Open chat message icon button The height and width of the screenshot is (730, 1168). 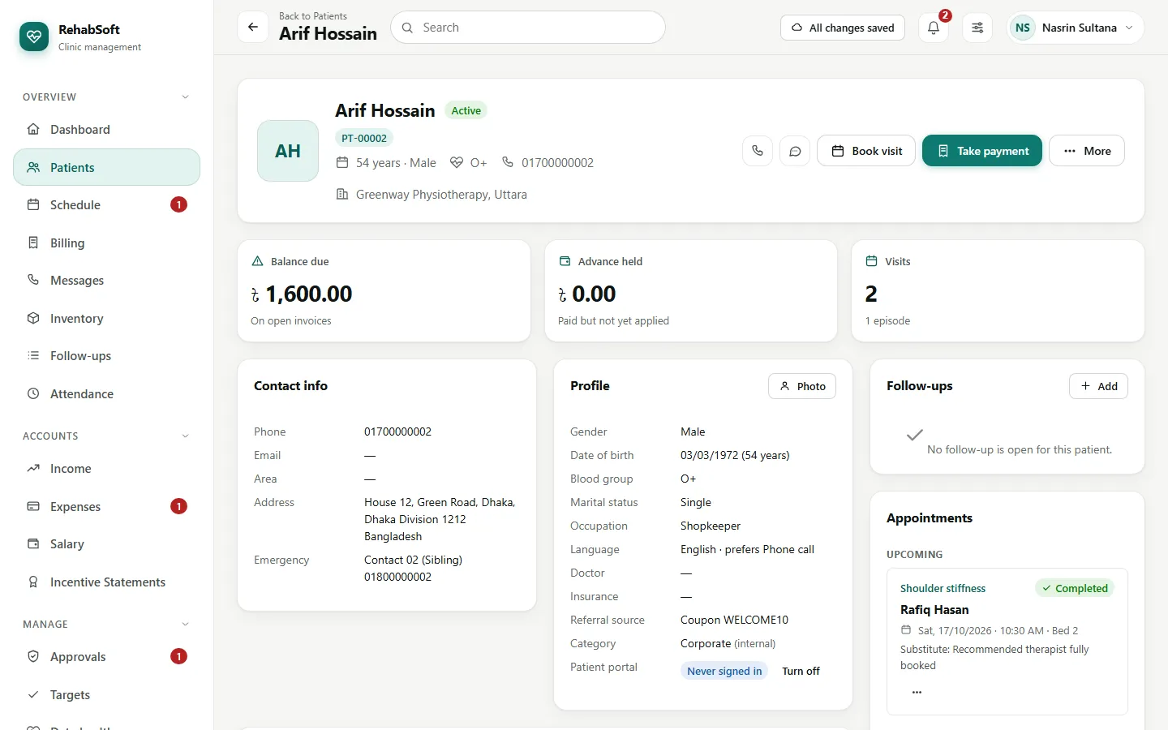(x=795, y=151)
